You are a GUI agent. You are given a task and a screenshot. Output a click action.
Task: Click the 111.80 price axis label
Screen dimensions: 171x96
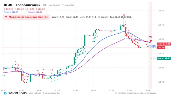(161, 82)
